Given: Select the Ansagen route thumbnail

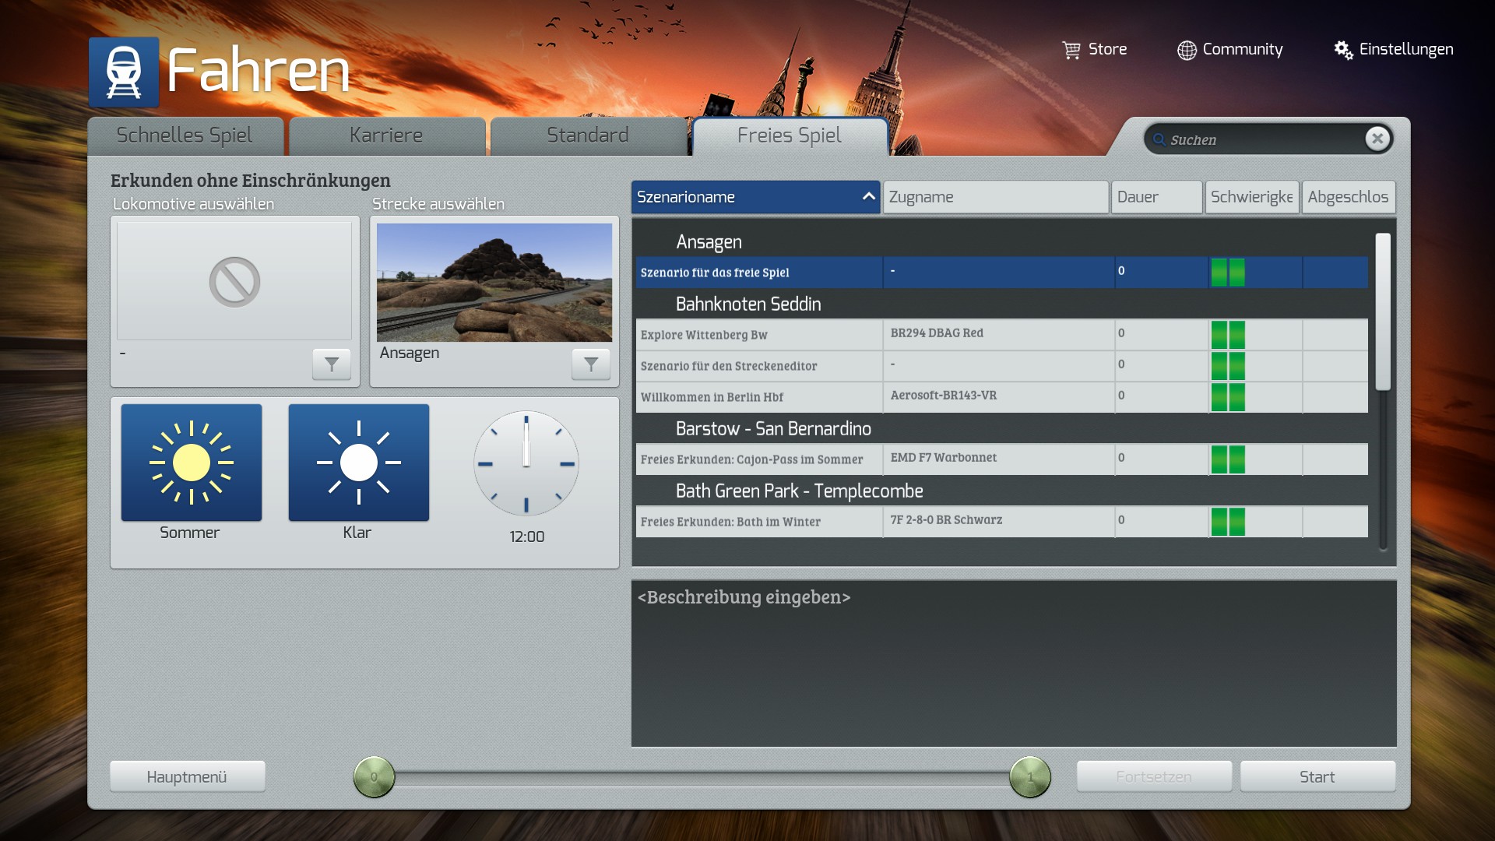Looking at the screenshot, I should coord(494,282).
